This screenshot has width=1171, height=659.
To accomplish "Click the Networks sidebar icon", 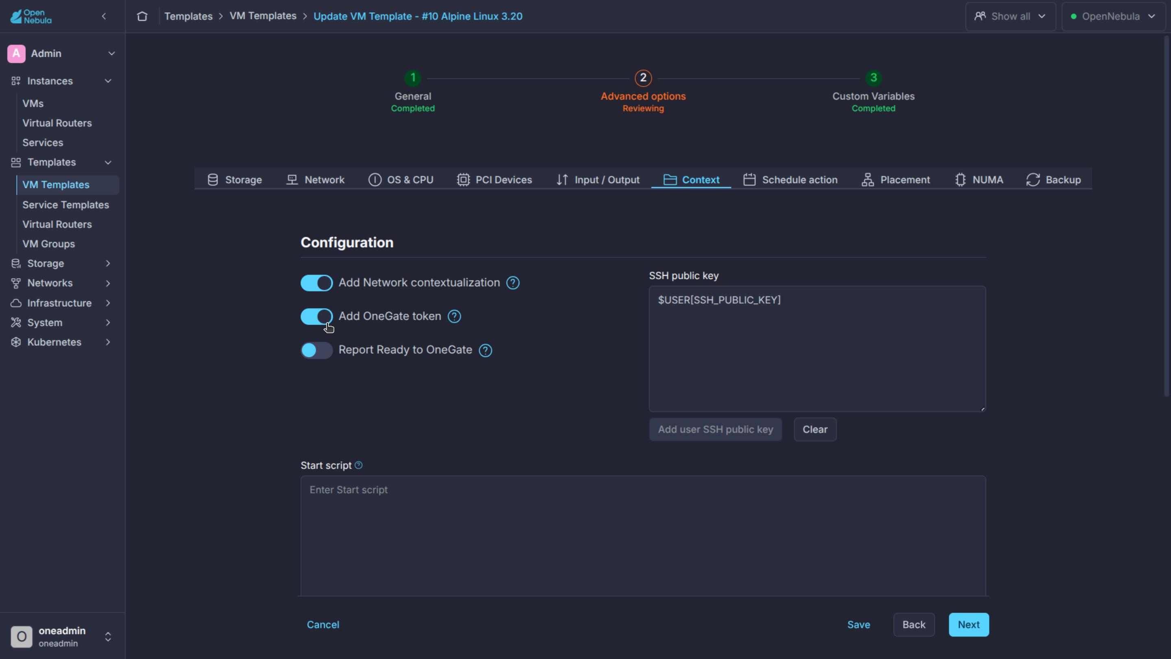I will click(x=16, y=283).
